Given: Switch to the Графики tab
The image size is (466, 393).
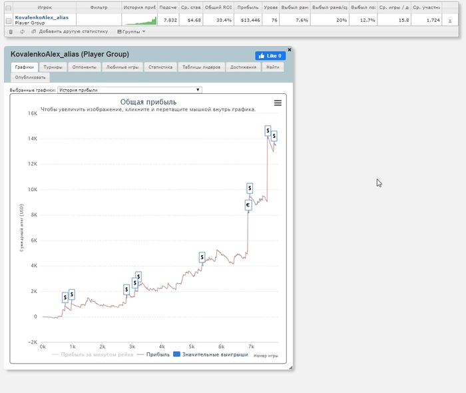Looking at the screenshot, I should point(25,67).
